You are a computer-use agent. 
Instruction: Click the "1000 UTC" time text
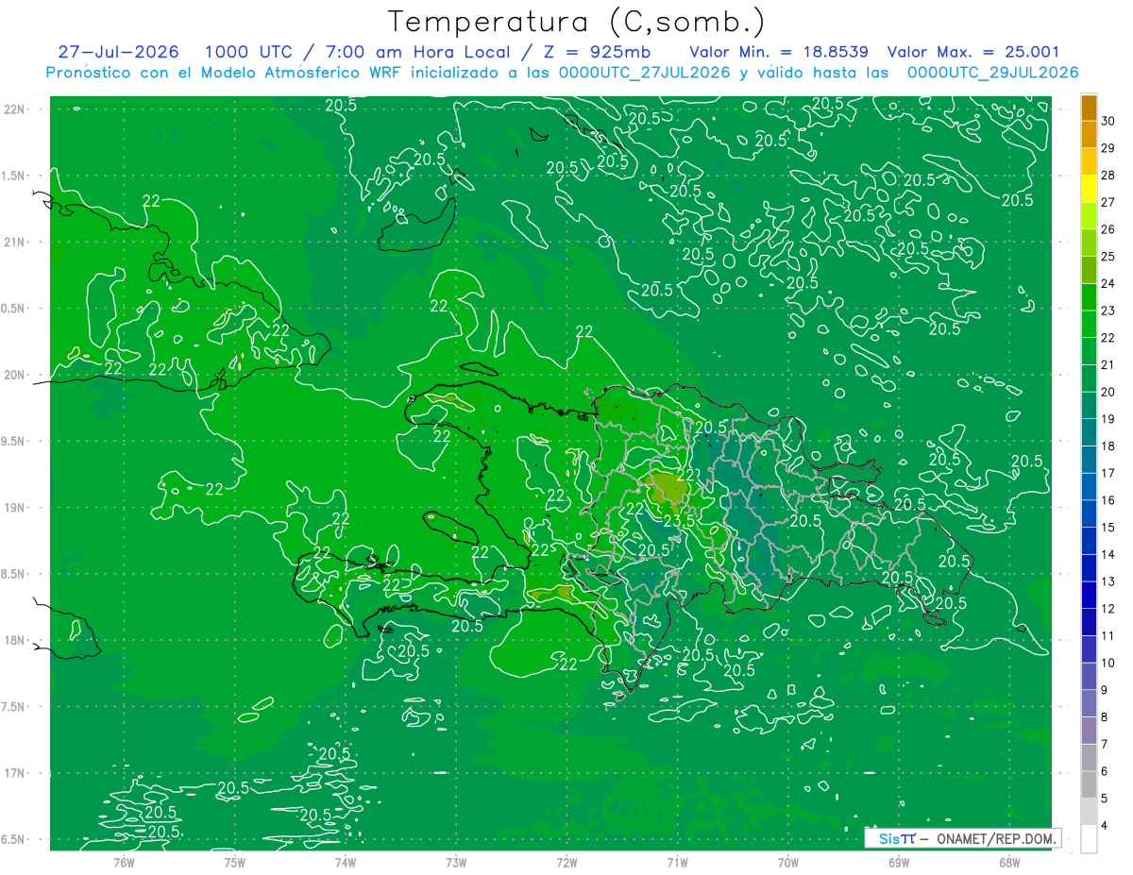pyautogui.click(x=248, y=52)
